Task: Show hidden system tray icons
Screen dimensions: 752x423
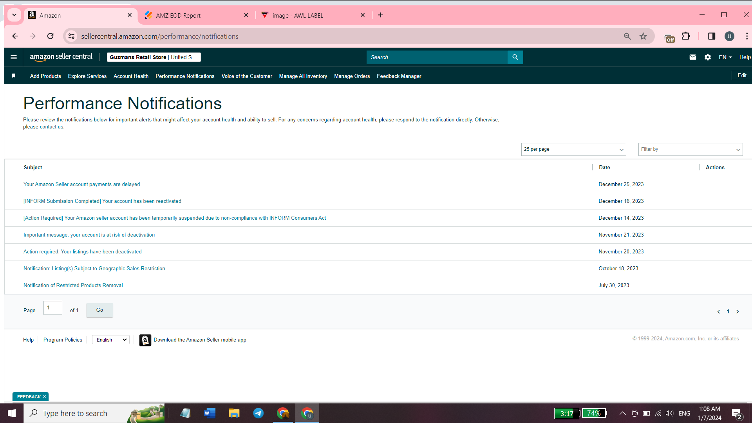Action: point(622,413)
